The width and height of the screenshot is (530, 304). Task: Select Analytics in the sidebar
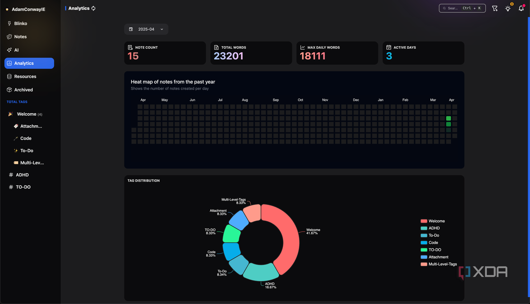click(x=29, y=63)
